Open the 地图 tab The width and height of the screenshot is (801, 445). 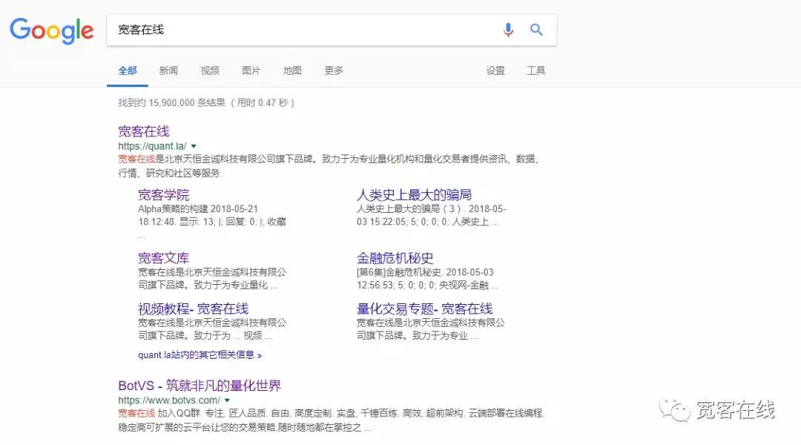(x=292, y=70)
